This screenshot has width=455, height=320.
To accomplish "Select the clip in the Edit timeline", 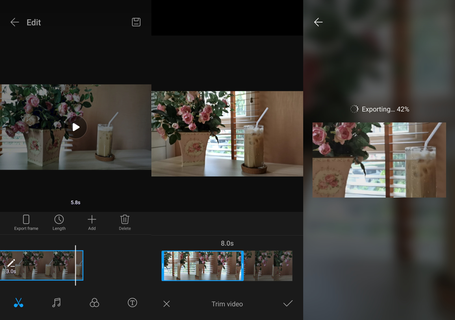I will (x=42, y=265).
